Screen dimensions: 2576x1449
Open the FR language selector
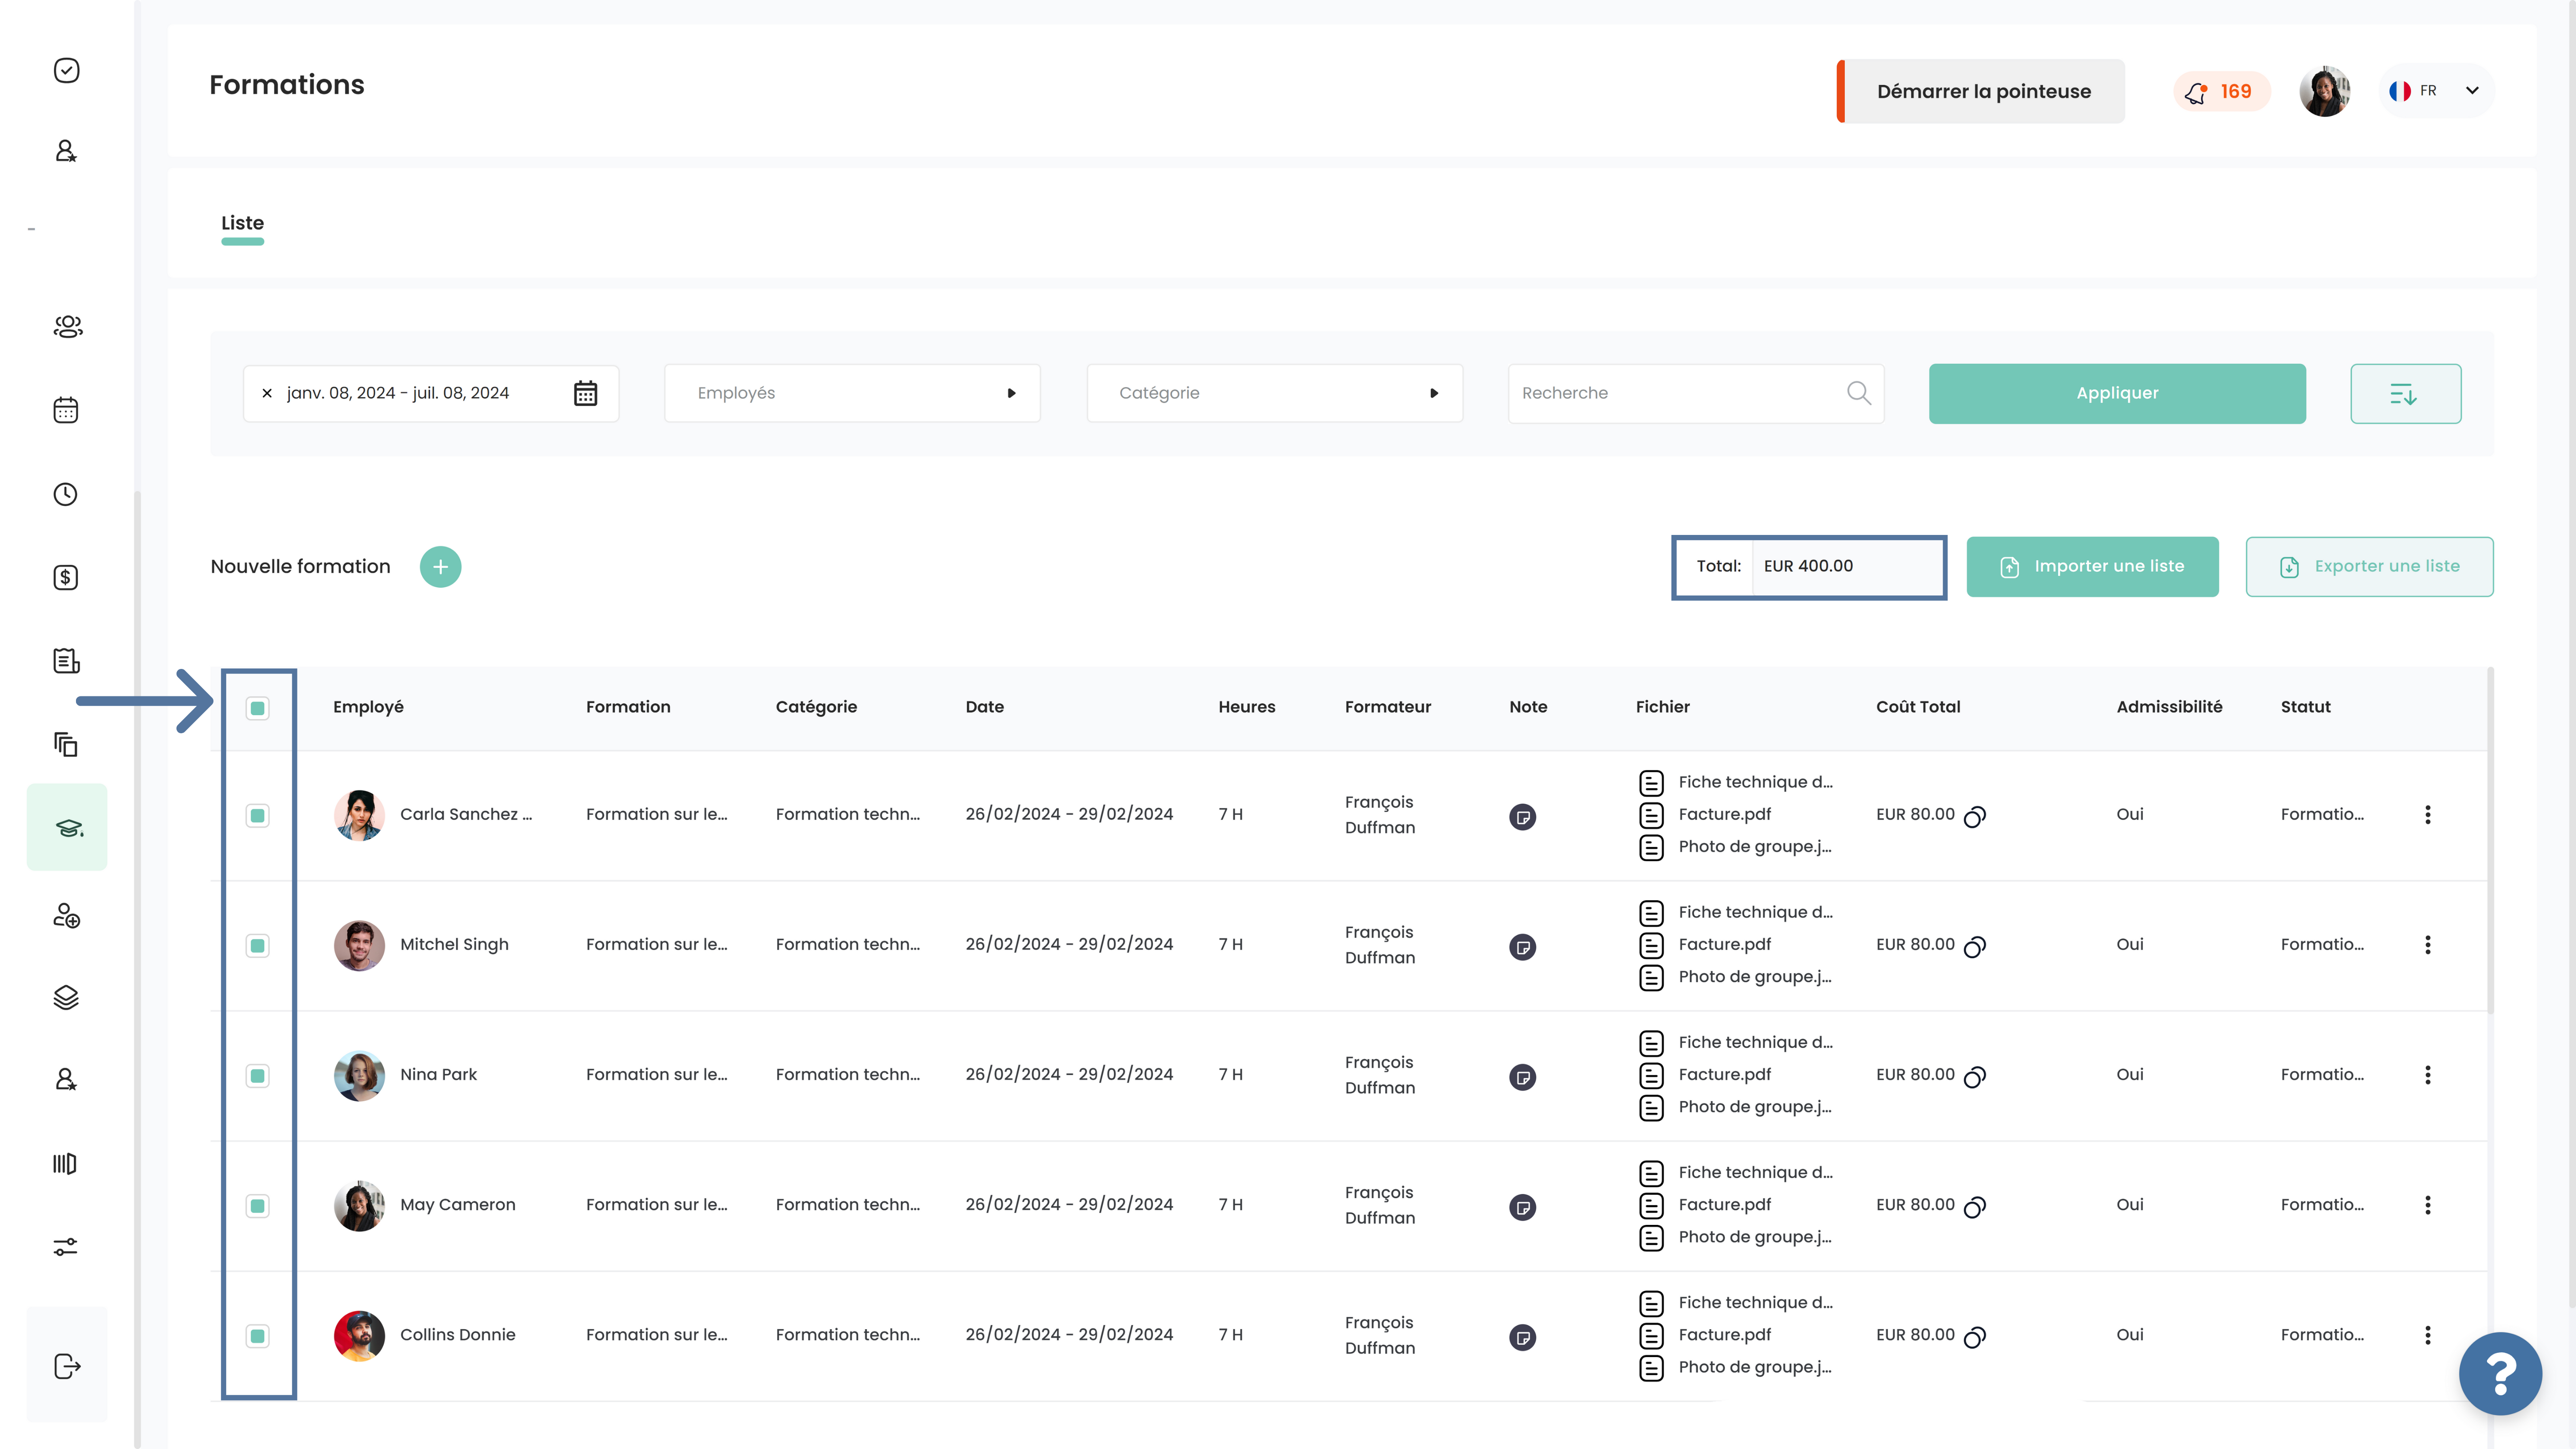(x=2435, y=91)
